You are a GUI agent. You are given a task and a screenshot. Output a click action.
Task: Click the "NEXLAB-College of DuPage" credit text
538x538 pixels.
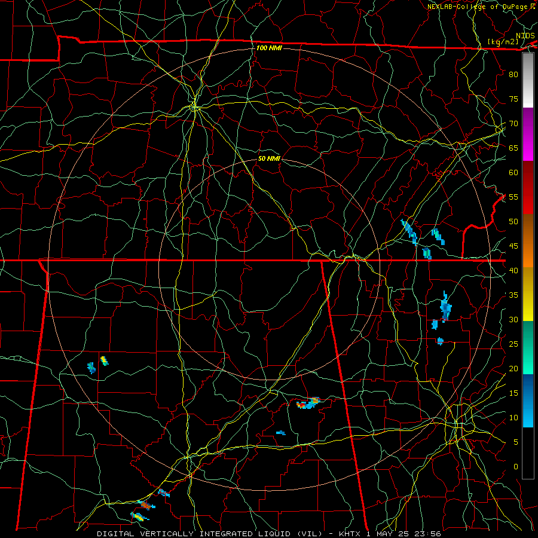[x=478, y=7]
